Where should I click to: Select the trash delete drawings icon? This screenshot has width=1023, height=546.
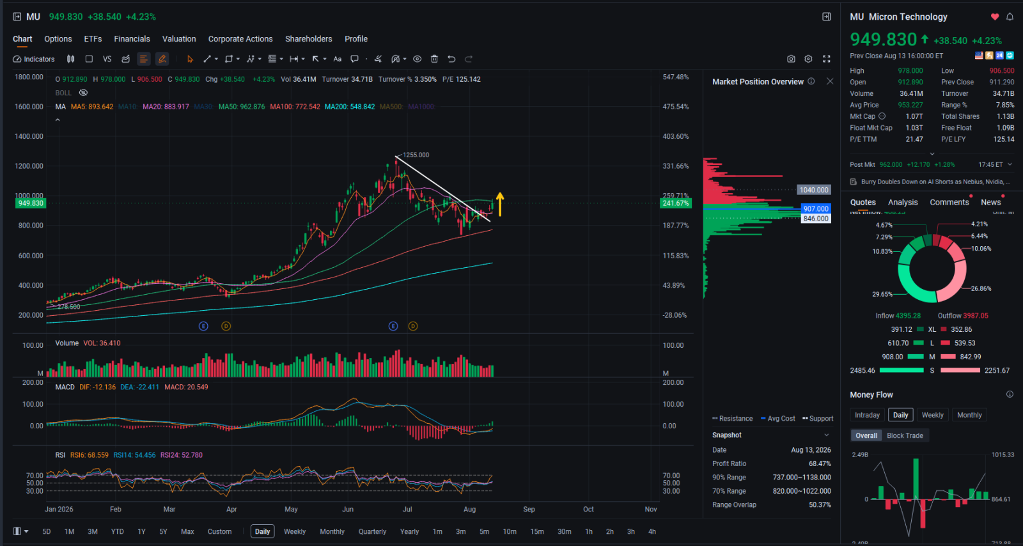(434, 59)
